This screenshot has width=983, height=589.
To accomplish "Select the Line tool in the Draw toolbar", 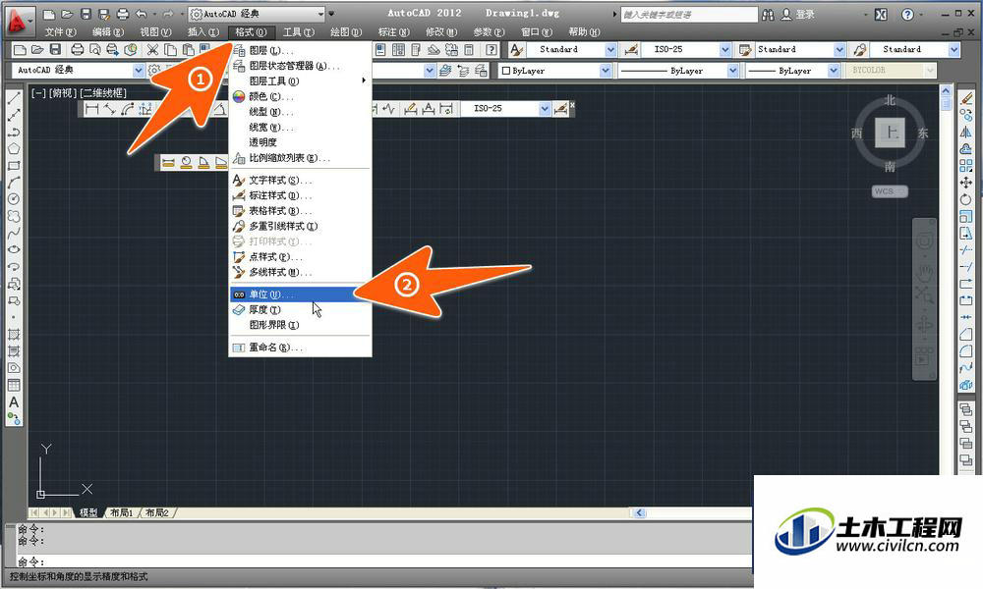I will (13, 98).
